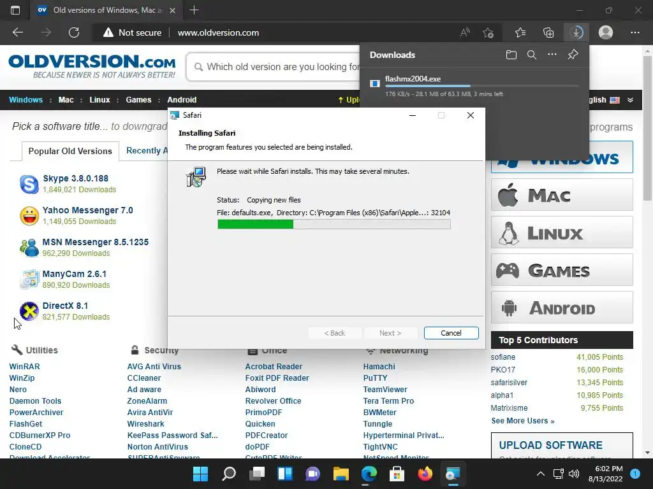Click the DirectX icon
This screenshot has height=489, width=653.
[x=29, y=311]
